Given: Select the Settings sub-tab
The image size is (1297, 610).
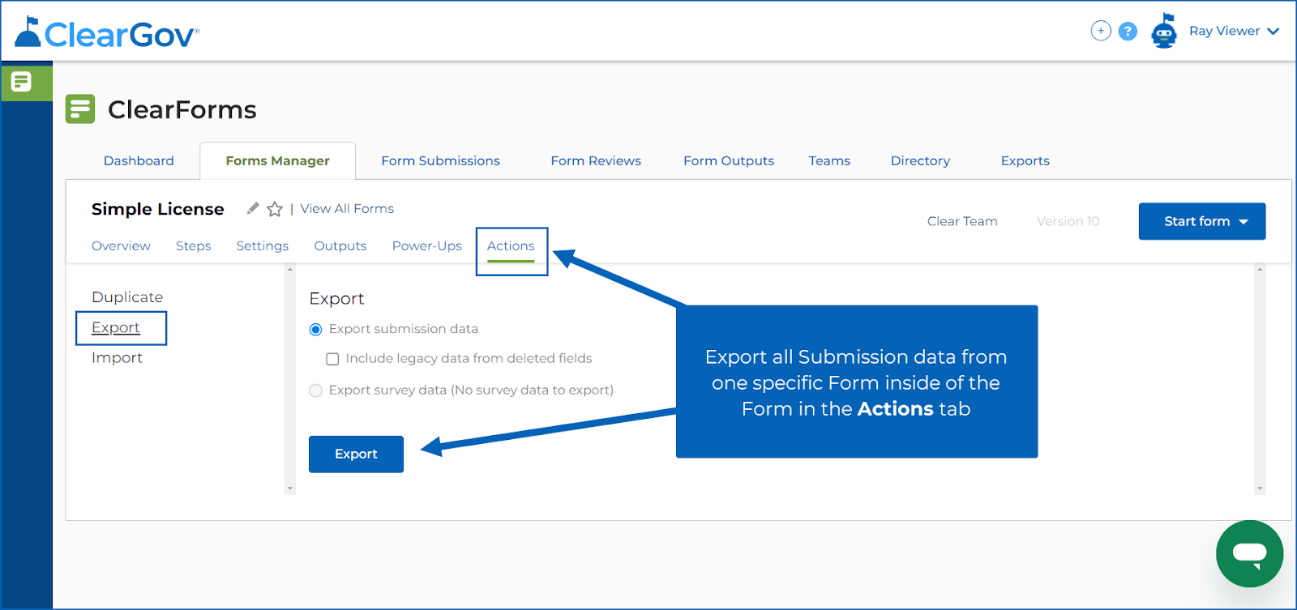Looking at the screenshot, I should 262,245.
